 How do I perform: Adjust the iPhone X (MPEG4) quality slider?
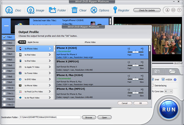[x=135, y=65]
